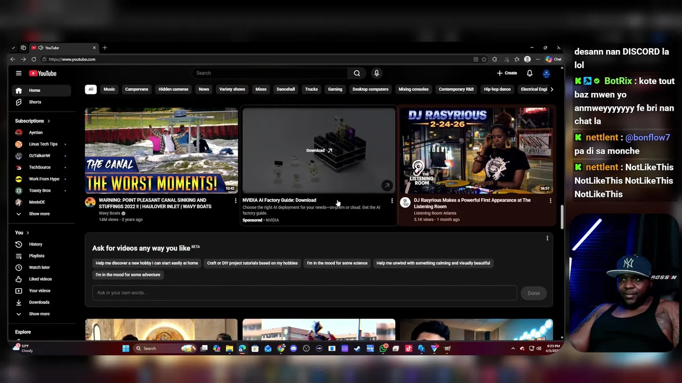Choose 'Craft or DIY project tutorials' suggestion
This screenshot has height=383, width=682.
click(x=252, y=263)
